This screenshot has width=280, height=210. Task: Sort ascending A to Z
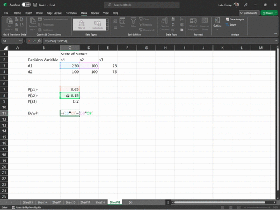coord(115,21)
